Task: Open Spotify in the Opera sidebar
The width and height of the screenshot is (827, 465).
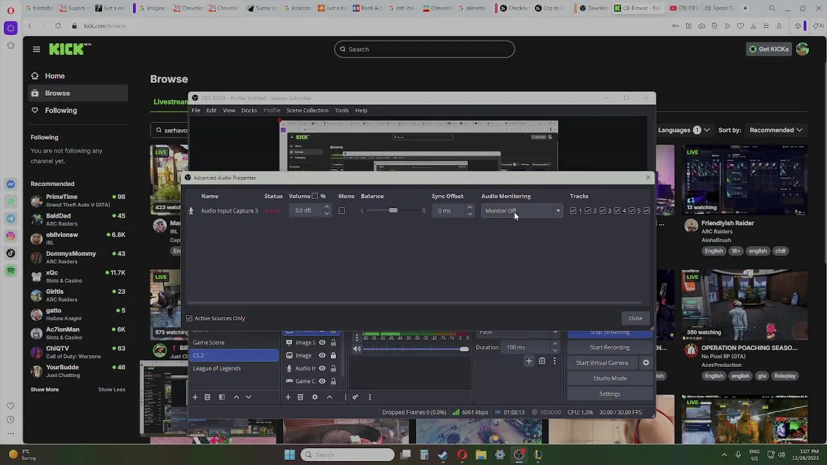Action: 10,271
